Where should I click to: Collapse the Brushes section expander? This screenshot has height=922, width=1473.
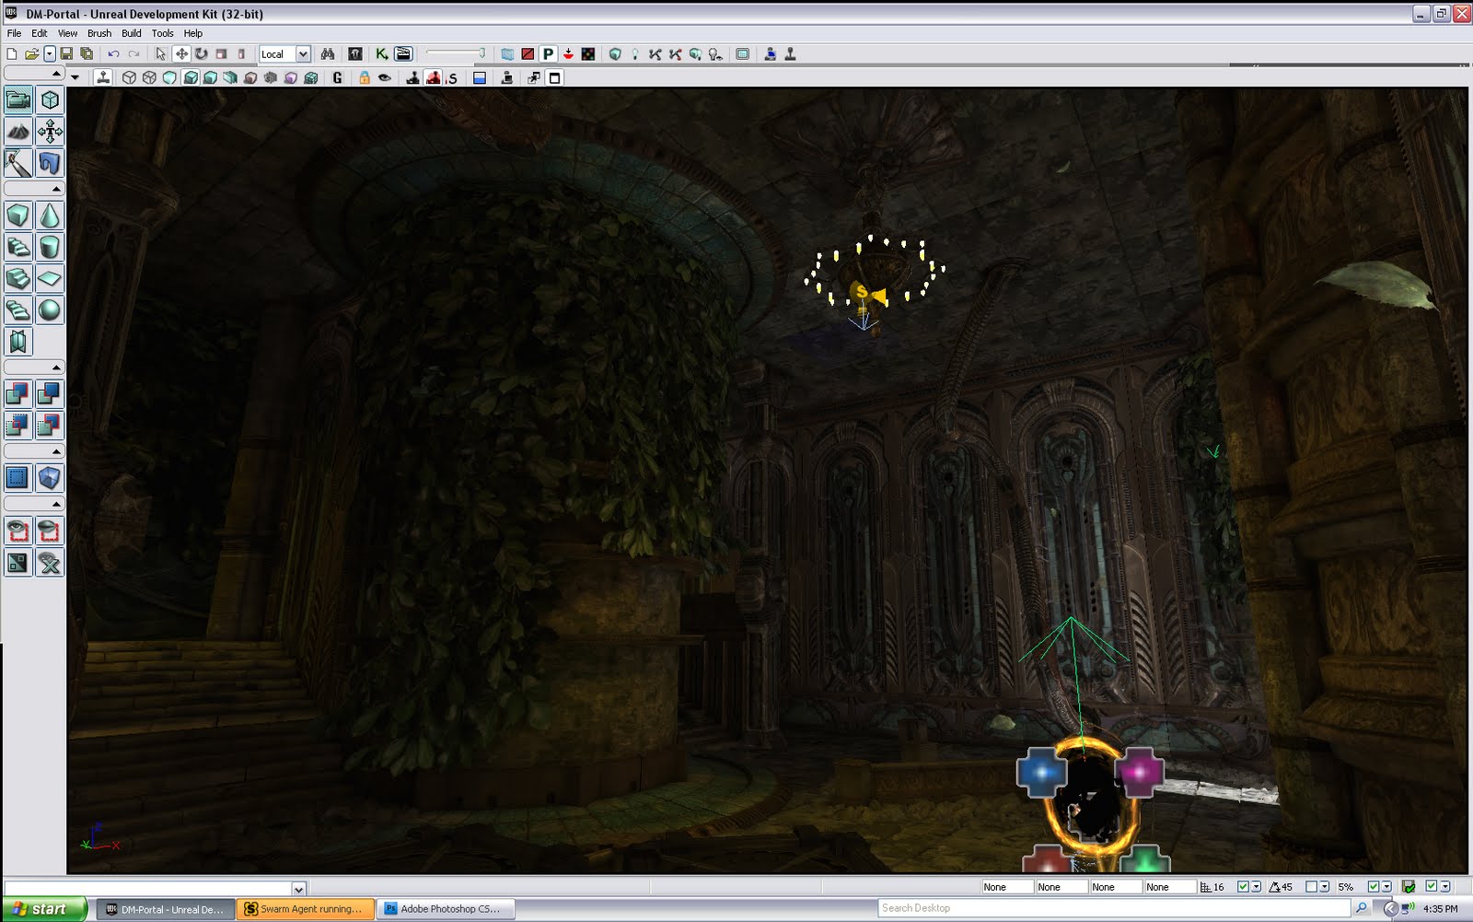pyautogui.click(x=34, y=189)
